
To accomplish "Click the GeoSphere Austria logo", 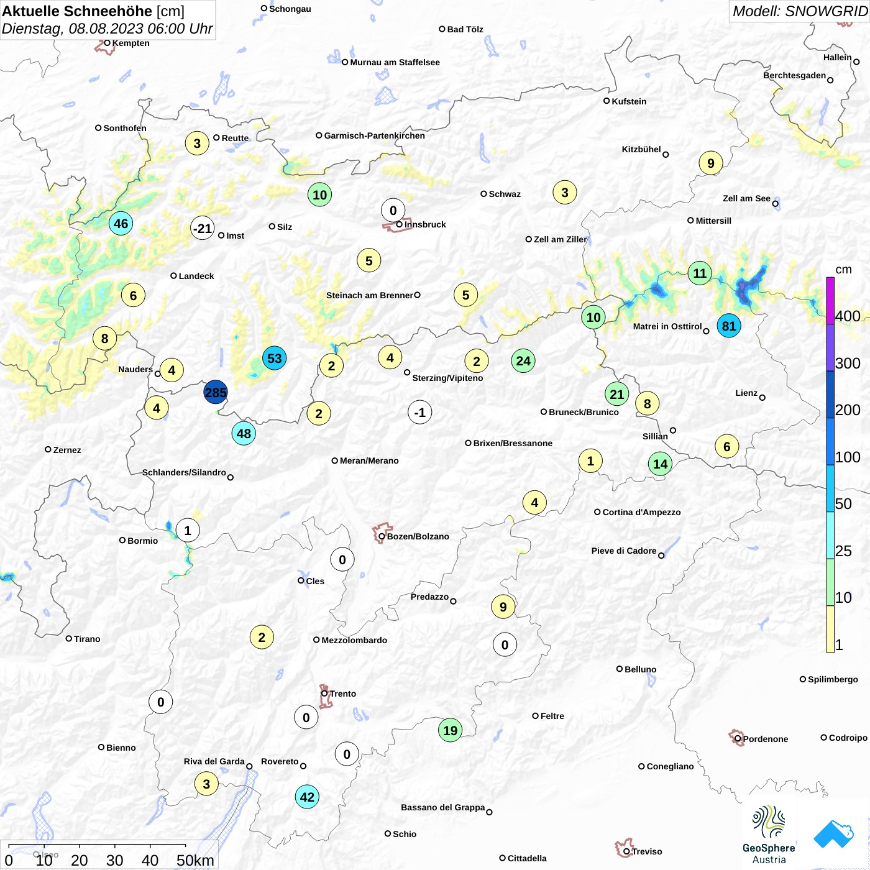I will point(769,835).
